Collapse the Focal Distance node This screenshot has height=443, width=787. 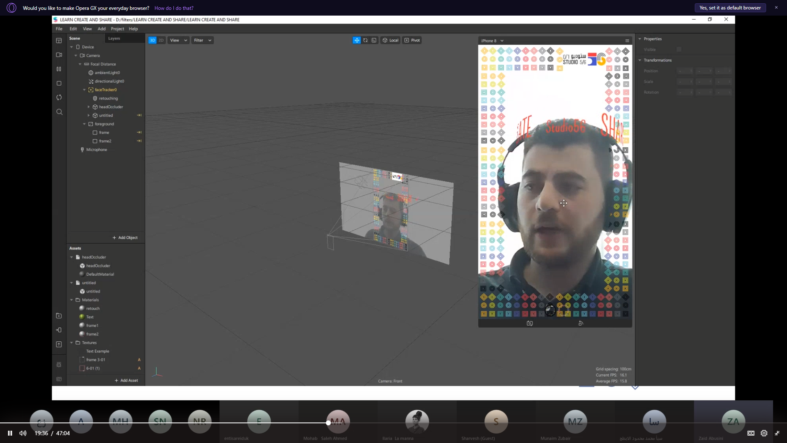tap(80, 64)
